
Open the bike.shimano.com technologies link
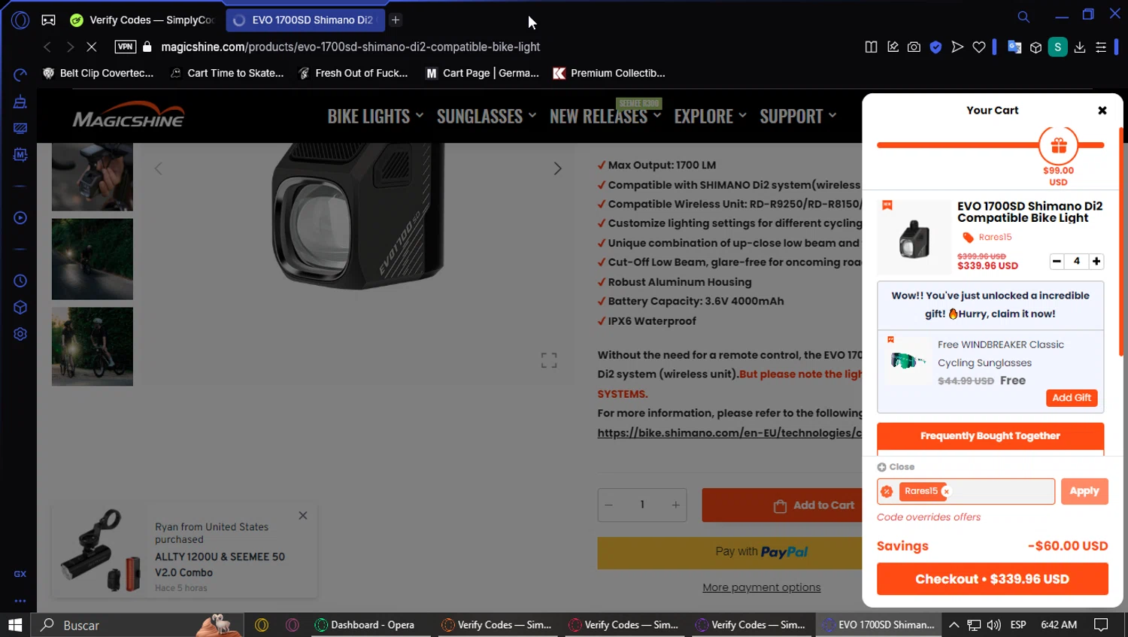pyautogui.click(x=729, y=433)
